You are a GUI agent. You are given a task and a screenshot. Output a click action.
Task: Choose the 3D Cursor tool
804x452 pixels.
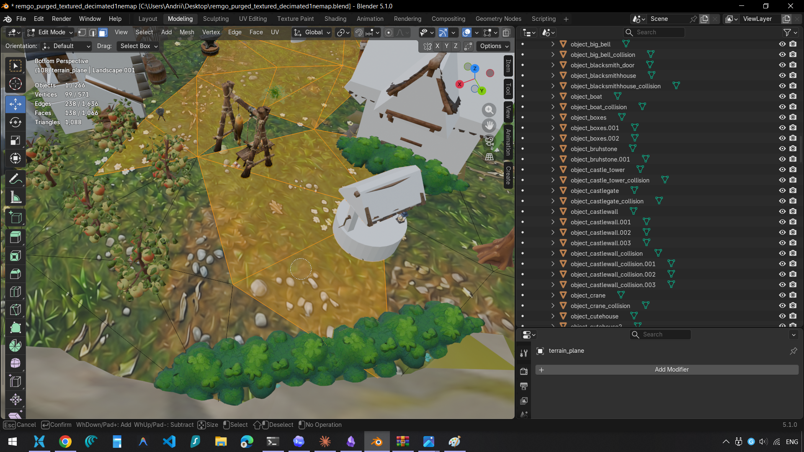coord(15,84)
